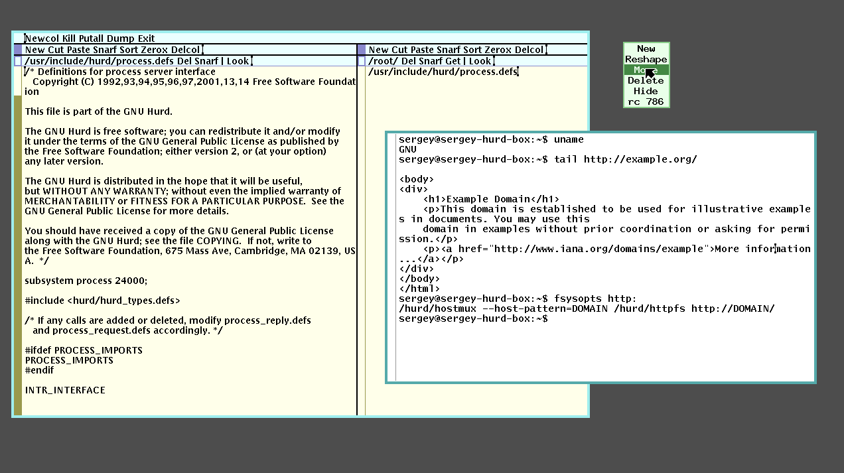844x473 pixels.
Task: Click Delcol in the left column tag
Action: pos(186,50)
